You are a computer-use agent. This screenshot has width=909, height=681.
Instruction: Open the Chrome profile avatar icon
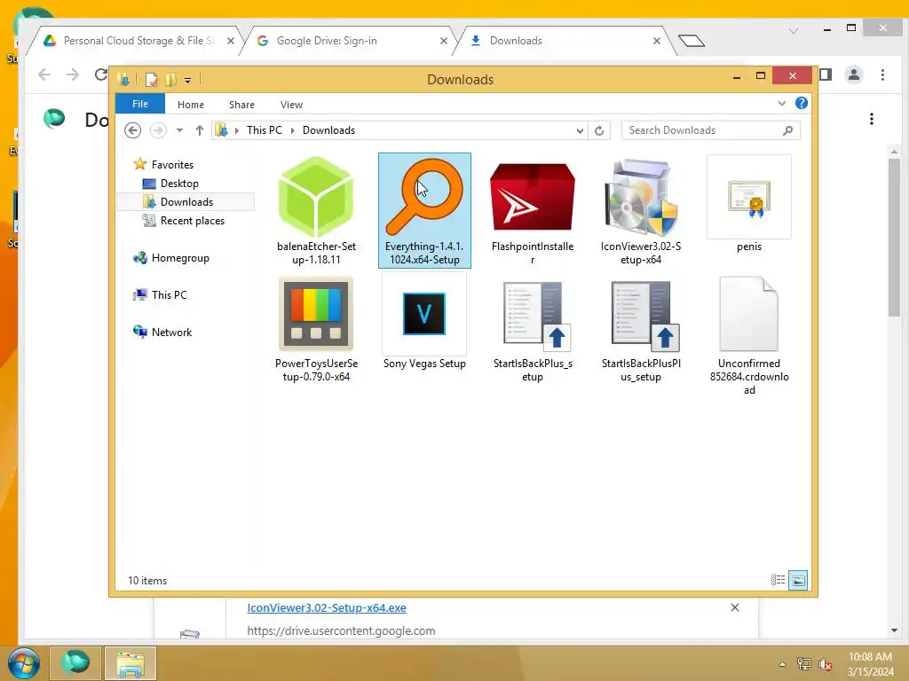coord(854,74)
